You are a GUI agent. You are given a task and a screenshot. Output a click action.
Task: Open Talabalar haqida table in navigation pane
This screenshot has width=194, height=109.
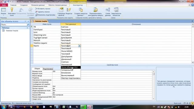(12, 31)
